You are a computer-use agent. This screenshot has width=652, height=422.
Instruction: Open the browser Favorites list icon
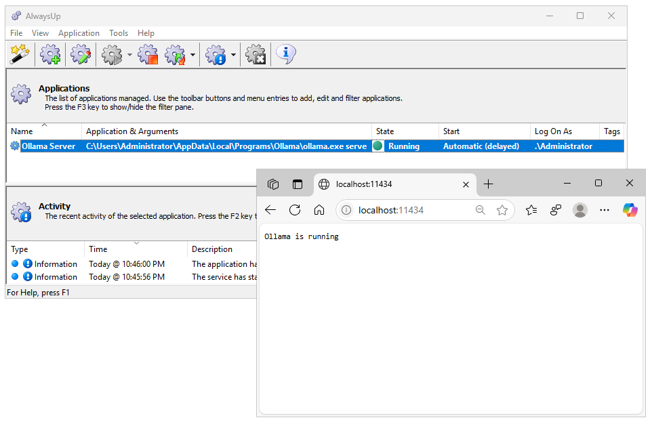(x=531, y=211)
